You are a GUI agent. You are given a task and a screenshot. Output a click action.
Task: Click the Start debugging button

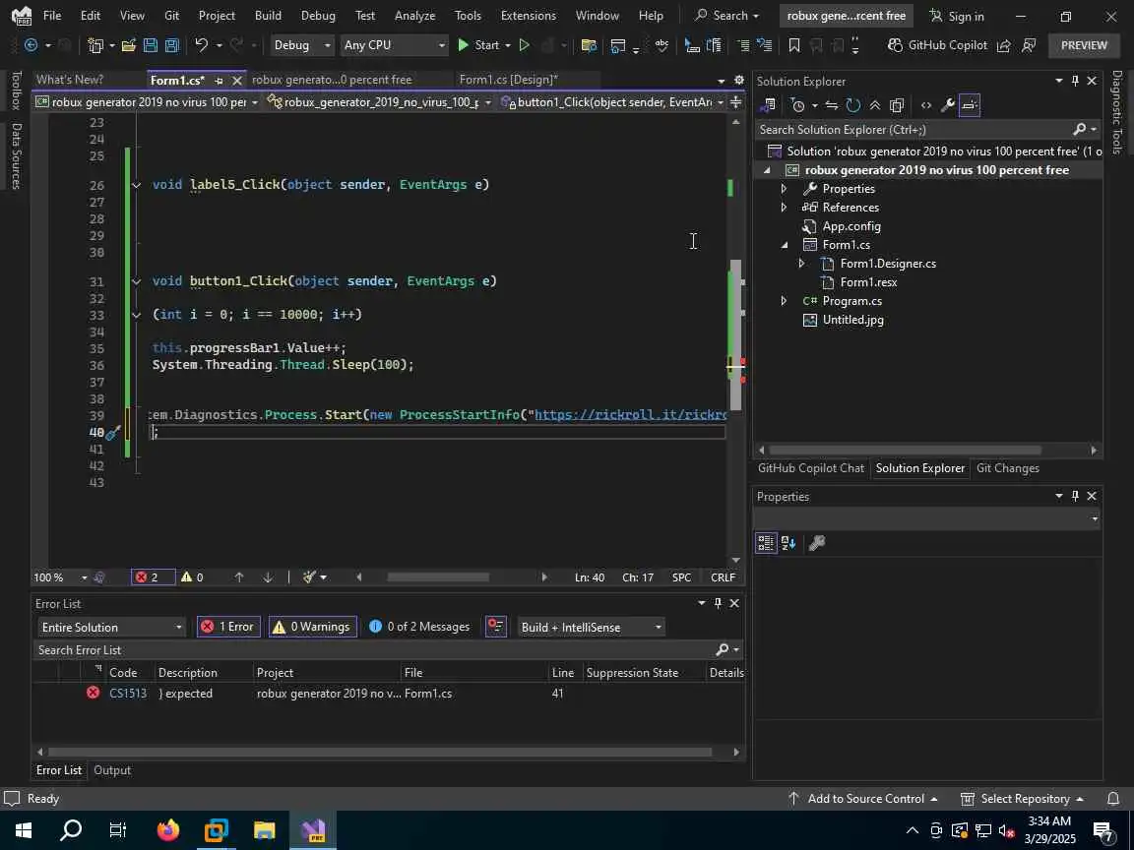point(478,45)
